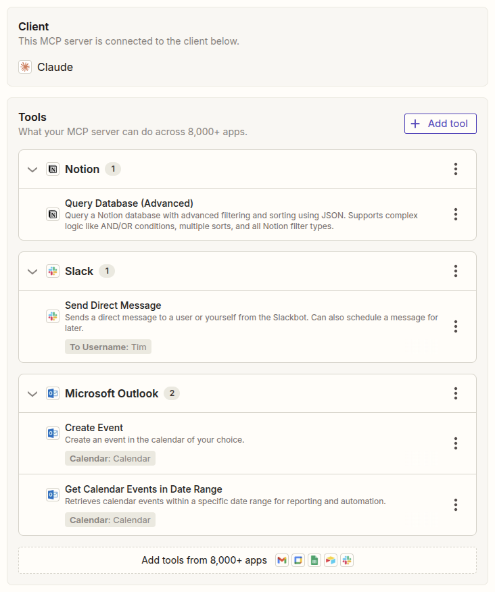495x592 pixels.
Task: Click the Microsoft Outlook icon beside Create Event
Action: tap(53, 433)
